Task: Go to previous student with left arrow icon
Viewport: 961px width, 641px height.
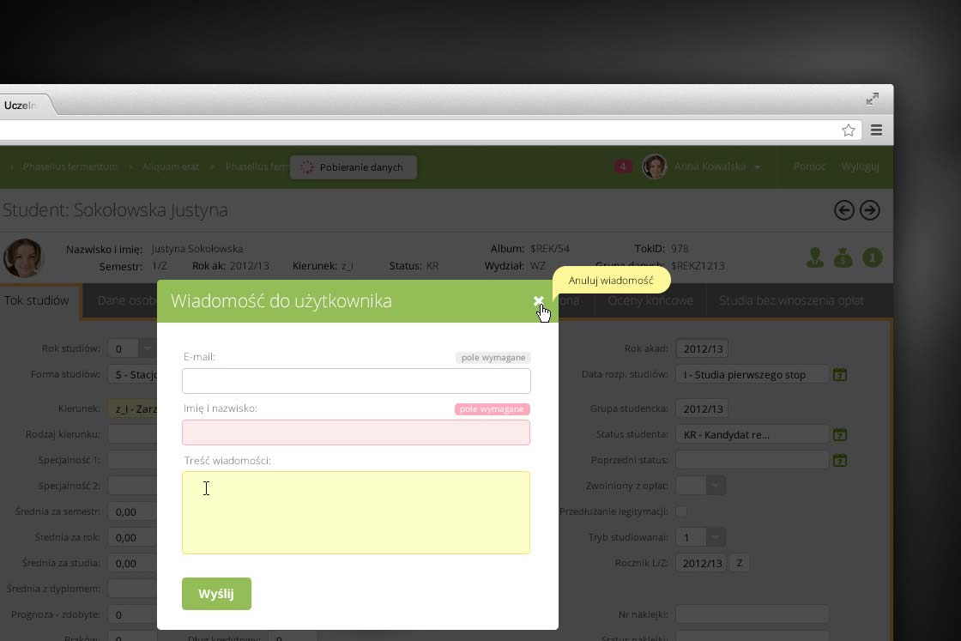Action: (x=843, y=210)
